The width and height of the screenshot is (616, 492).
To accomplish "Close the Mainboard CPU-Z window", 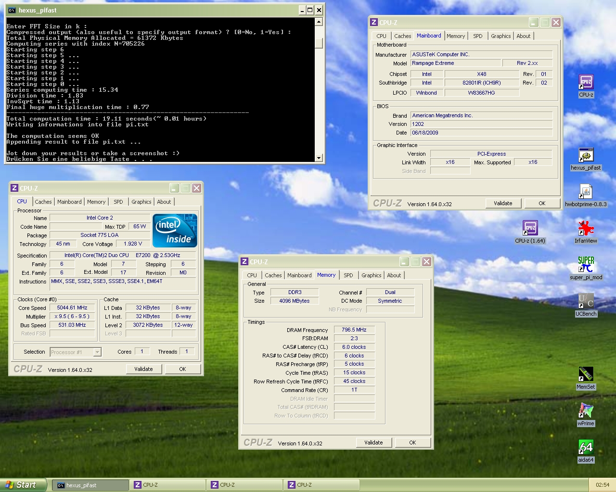I will 556,22.
